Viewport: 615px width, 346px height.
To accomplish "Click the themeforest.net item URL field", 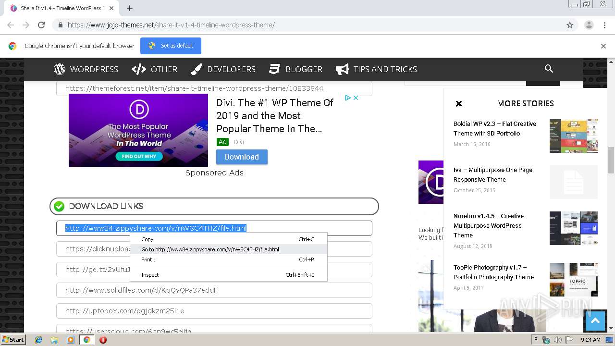I will coord(214,88).
